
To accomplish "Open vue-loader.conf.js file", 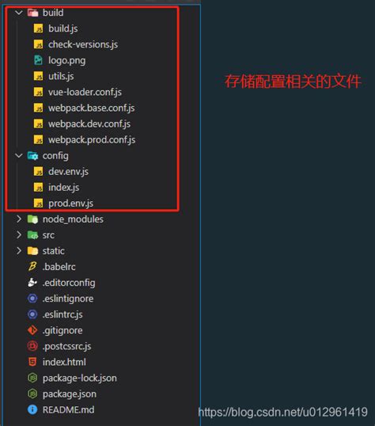I will [x=85, y=93].
